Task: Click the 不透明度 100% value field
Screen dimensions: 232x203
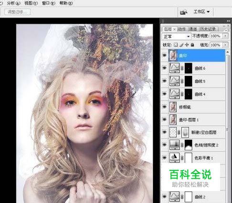Action: 216,36
